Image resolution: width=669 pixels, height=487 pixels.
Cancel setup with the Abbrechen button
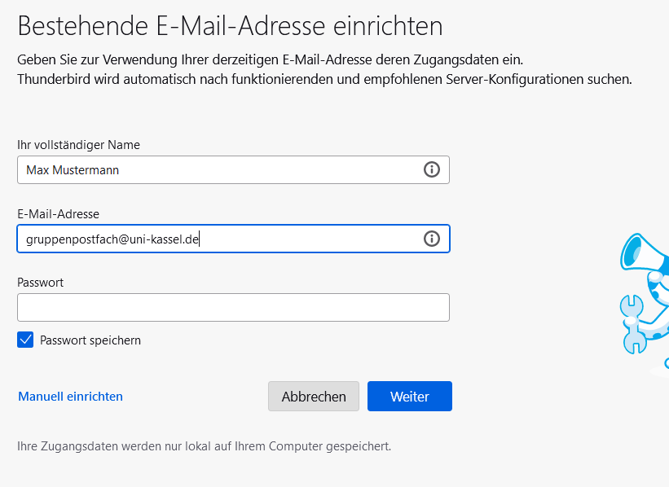coord(314,396)
